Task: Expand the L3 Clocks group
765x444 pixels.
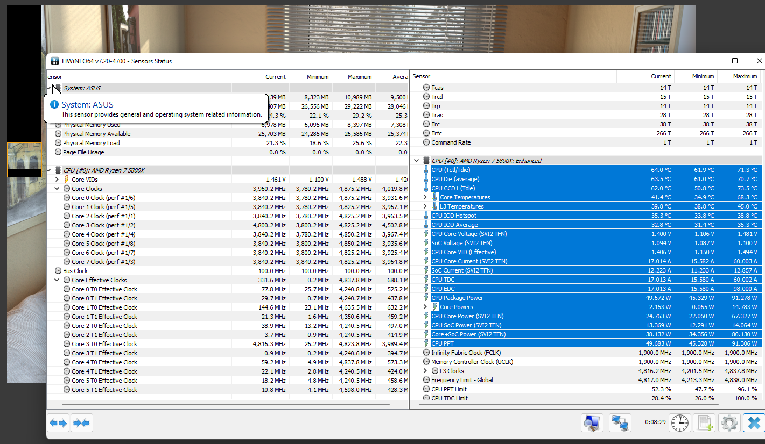Action: pyautogui.click(x=425, y=371)
